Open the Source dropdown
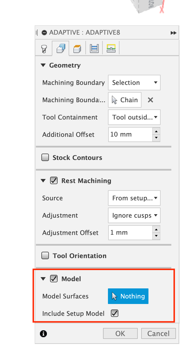 click(x=134, y=198)
